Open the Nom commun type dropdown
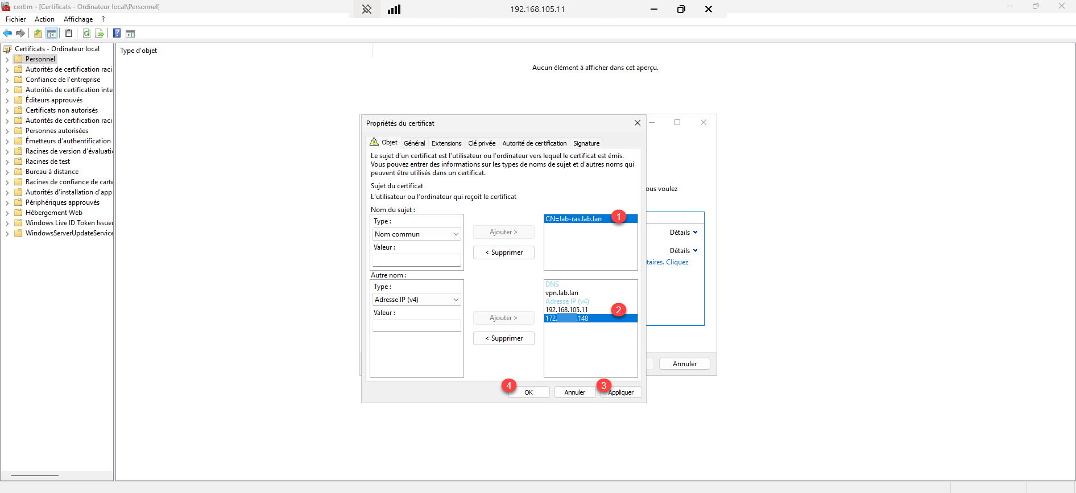The image size is (1076, 493). pos(417,234)
